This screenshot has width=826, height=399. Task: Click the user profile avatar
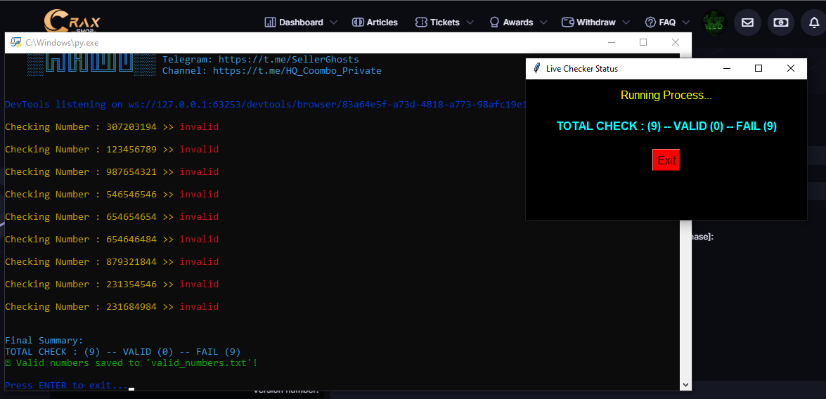click(x=714, y=22)
